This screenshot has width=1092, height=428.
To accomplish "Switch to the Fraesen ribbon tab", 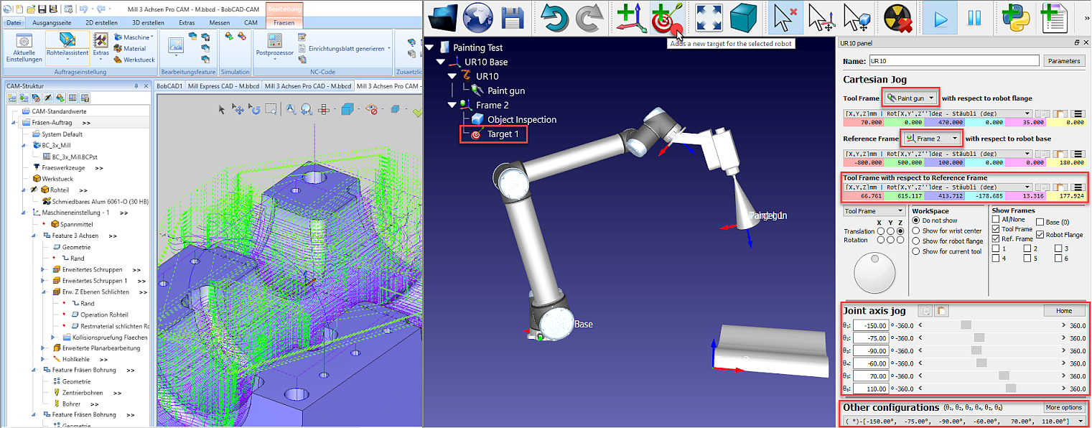I will [x=284, y=22].
